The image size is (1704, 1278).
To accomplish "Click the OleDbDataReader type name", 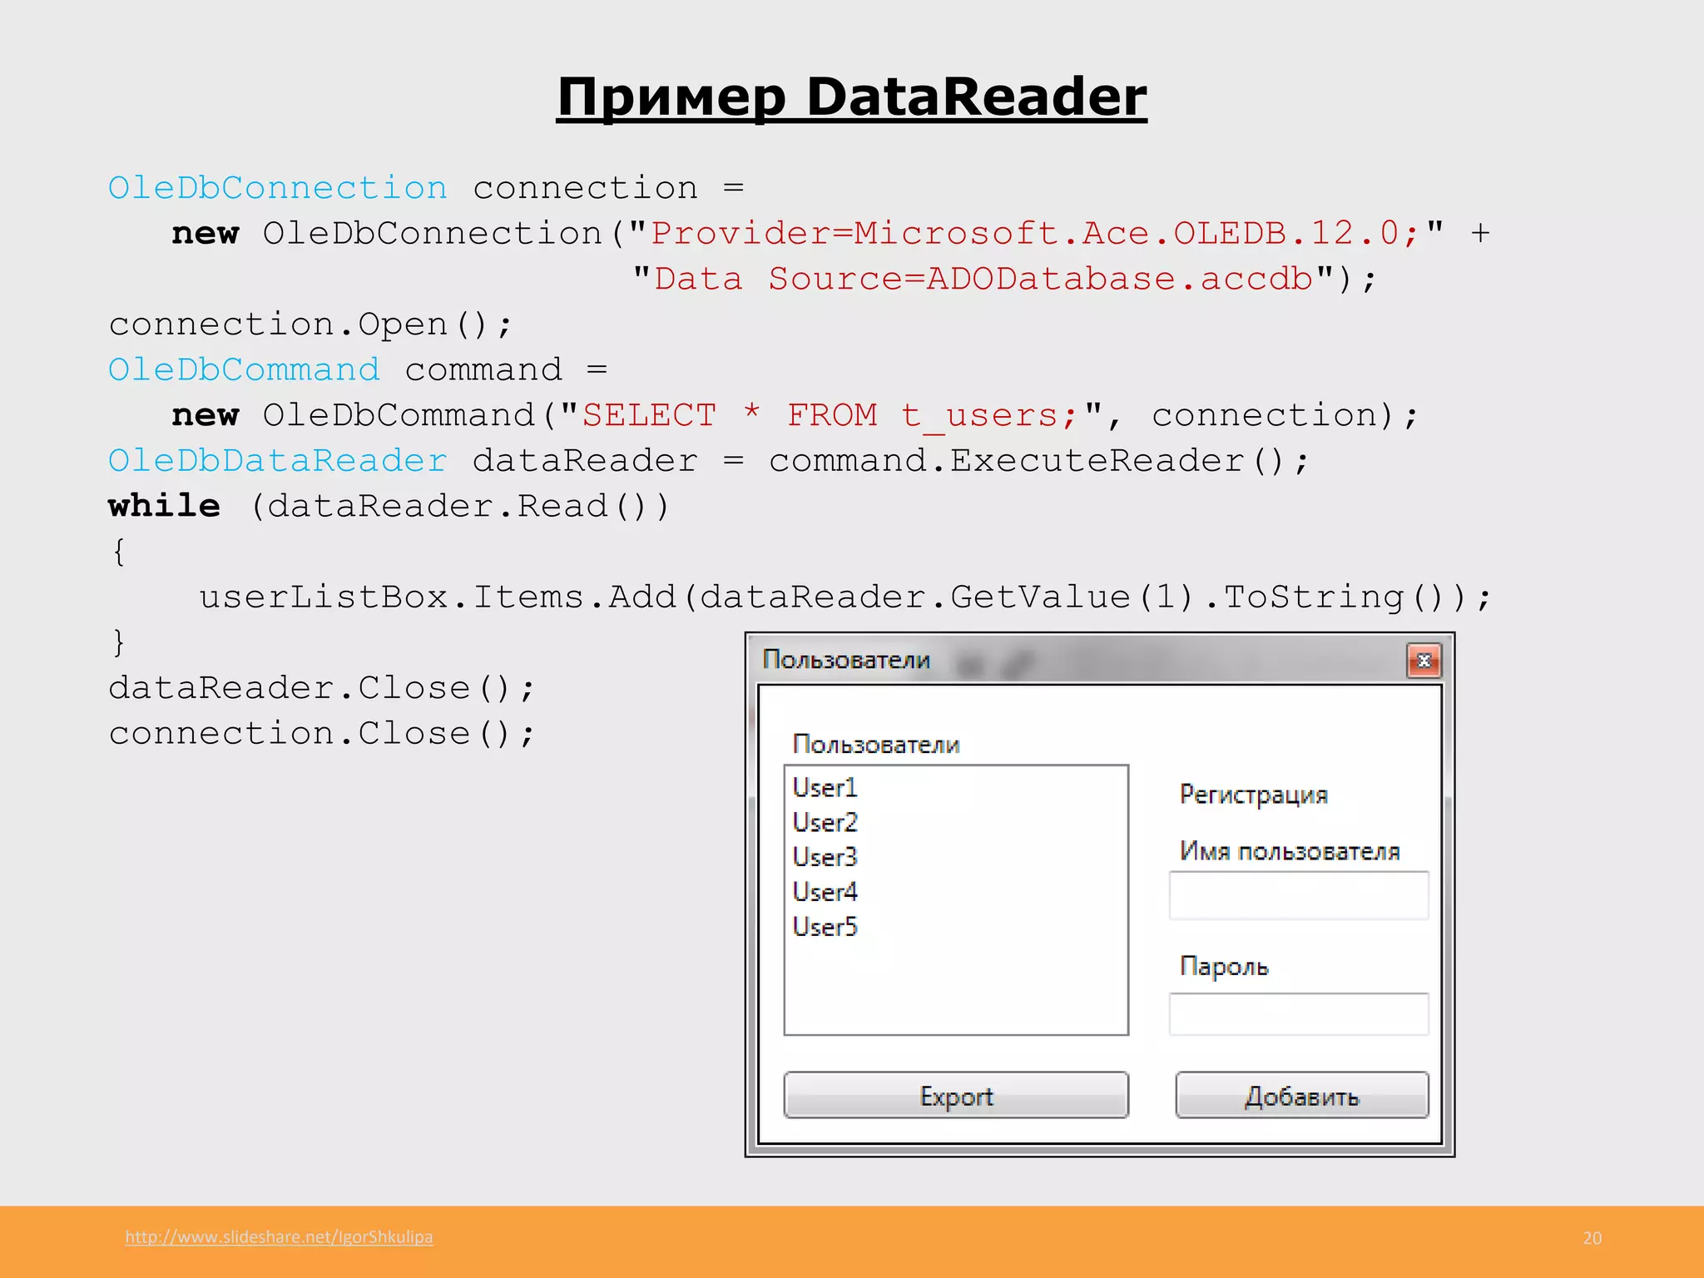I will (278, 461).
